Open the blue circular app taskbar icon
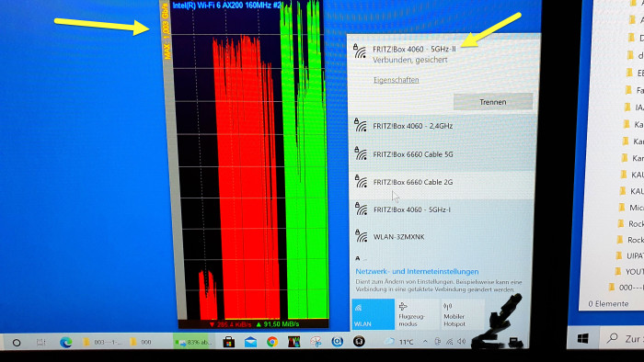This screenshot has height=362, width=644. [x=338, y=341]
